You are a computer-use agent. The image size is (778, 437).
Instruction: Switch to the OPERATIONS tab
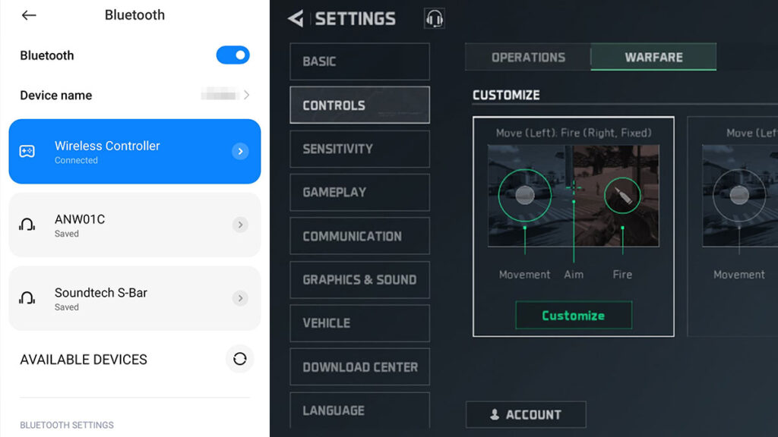(x=527, y=57)
